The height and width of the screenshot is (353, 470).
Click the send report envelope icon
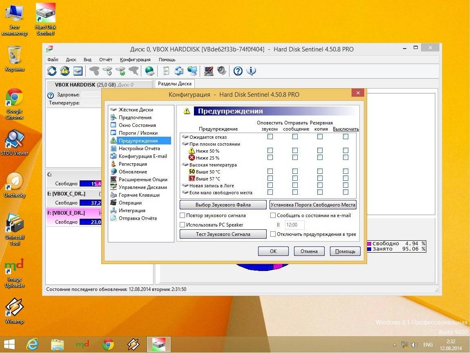pyautogui.click(x=179, y=71)
